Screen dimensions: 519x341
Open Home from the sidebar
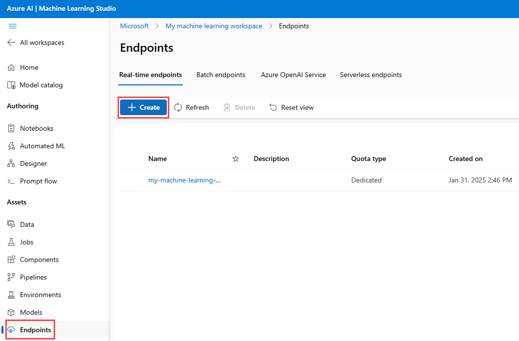(x=29, y=67)
